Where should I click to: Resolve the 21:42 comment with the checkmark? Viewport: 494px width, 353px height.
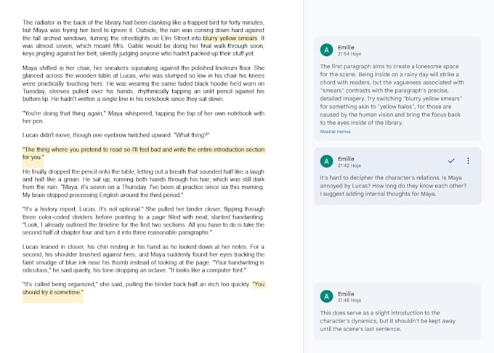451,161
